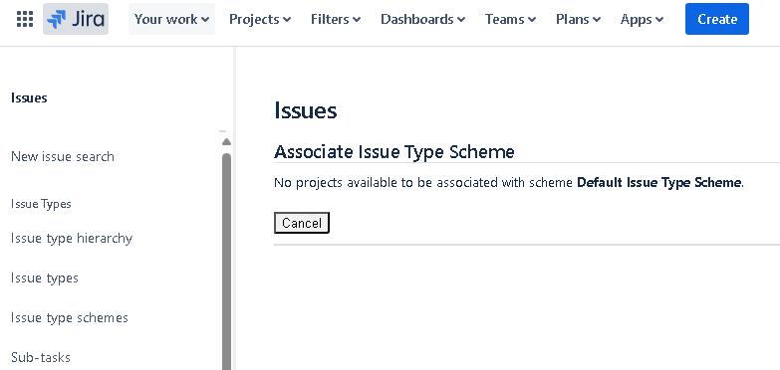Expand the Filters dropdown
The height and width of the screenshot is (370, 780).
click(x=336, y=19)
